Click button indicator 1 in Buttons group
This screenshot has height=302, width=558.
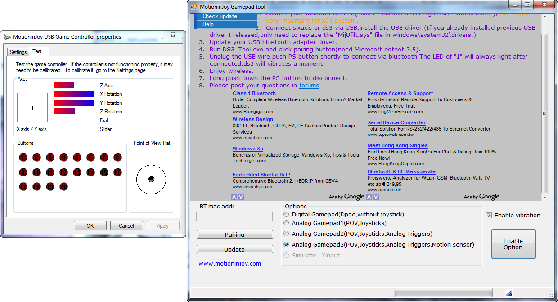click(x=23, y=157)
